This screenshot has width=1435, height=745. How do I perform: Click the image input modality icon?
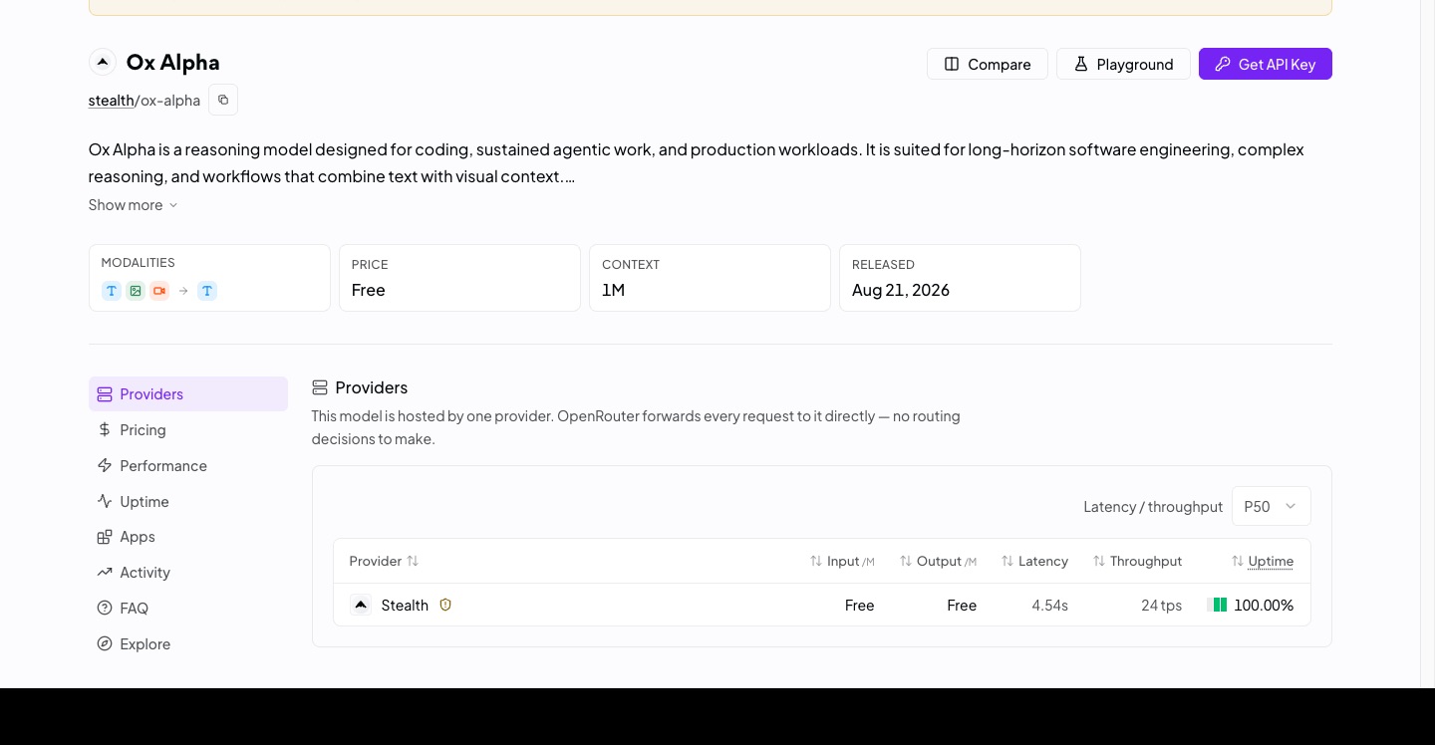click(x=136, y=291)
